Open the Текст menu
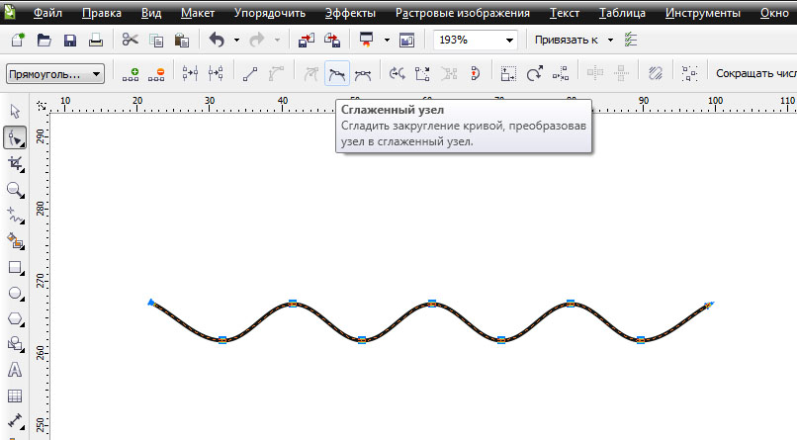Viewport: 797px width, 440px height. [x=565, y=13]
